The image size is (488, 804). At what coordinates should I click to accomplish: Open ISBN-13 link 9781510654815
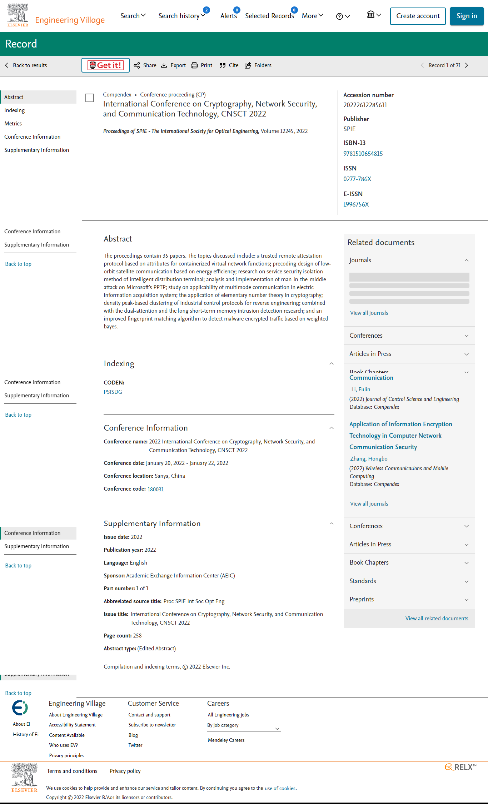click(363, 154)
